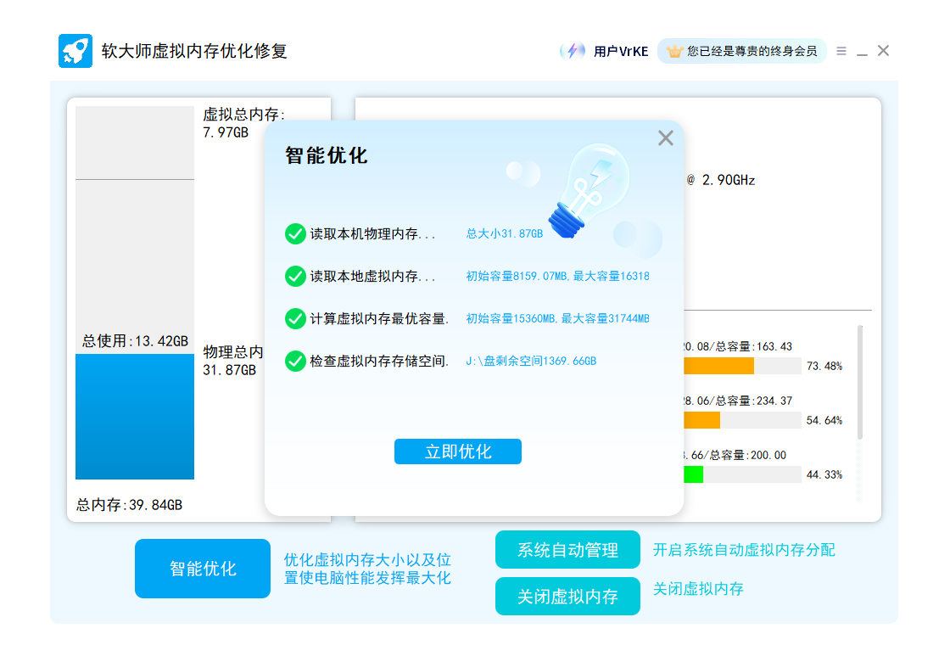Click the 关闭虚拟内存 button

click(567, 596)
